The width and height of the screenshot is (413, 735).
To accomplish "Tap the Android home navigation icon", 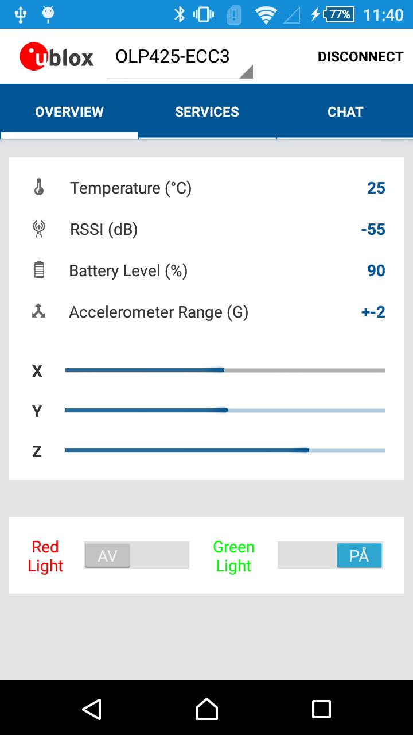I will tap(206, 709).
